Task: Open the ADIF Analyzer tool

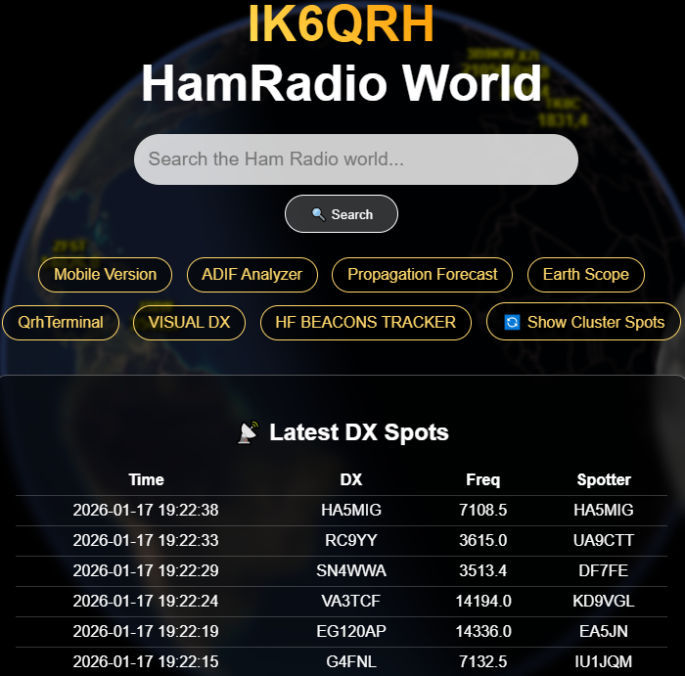Action: pyautogui.click(x=252, y=275)
